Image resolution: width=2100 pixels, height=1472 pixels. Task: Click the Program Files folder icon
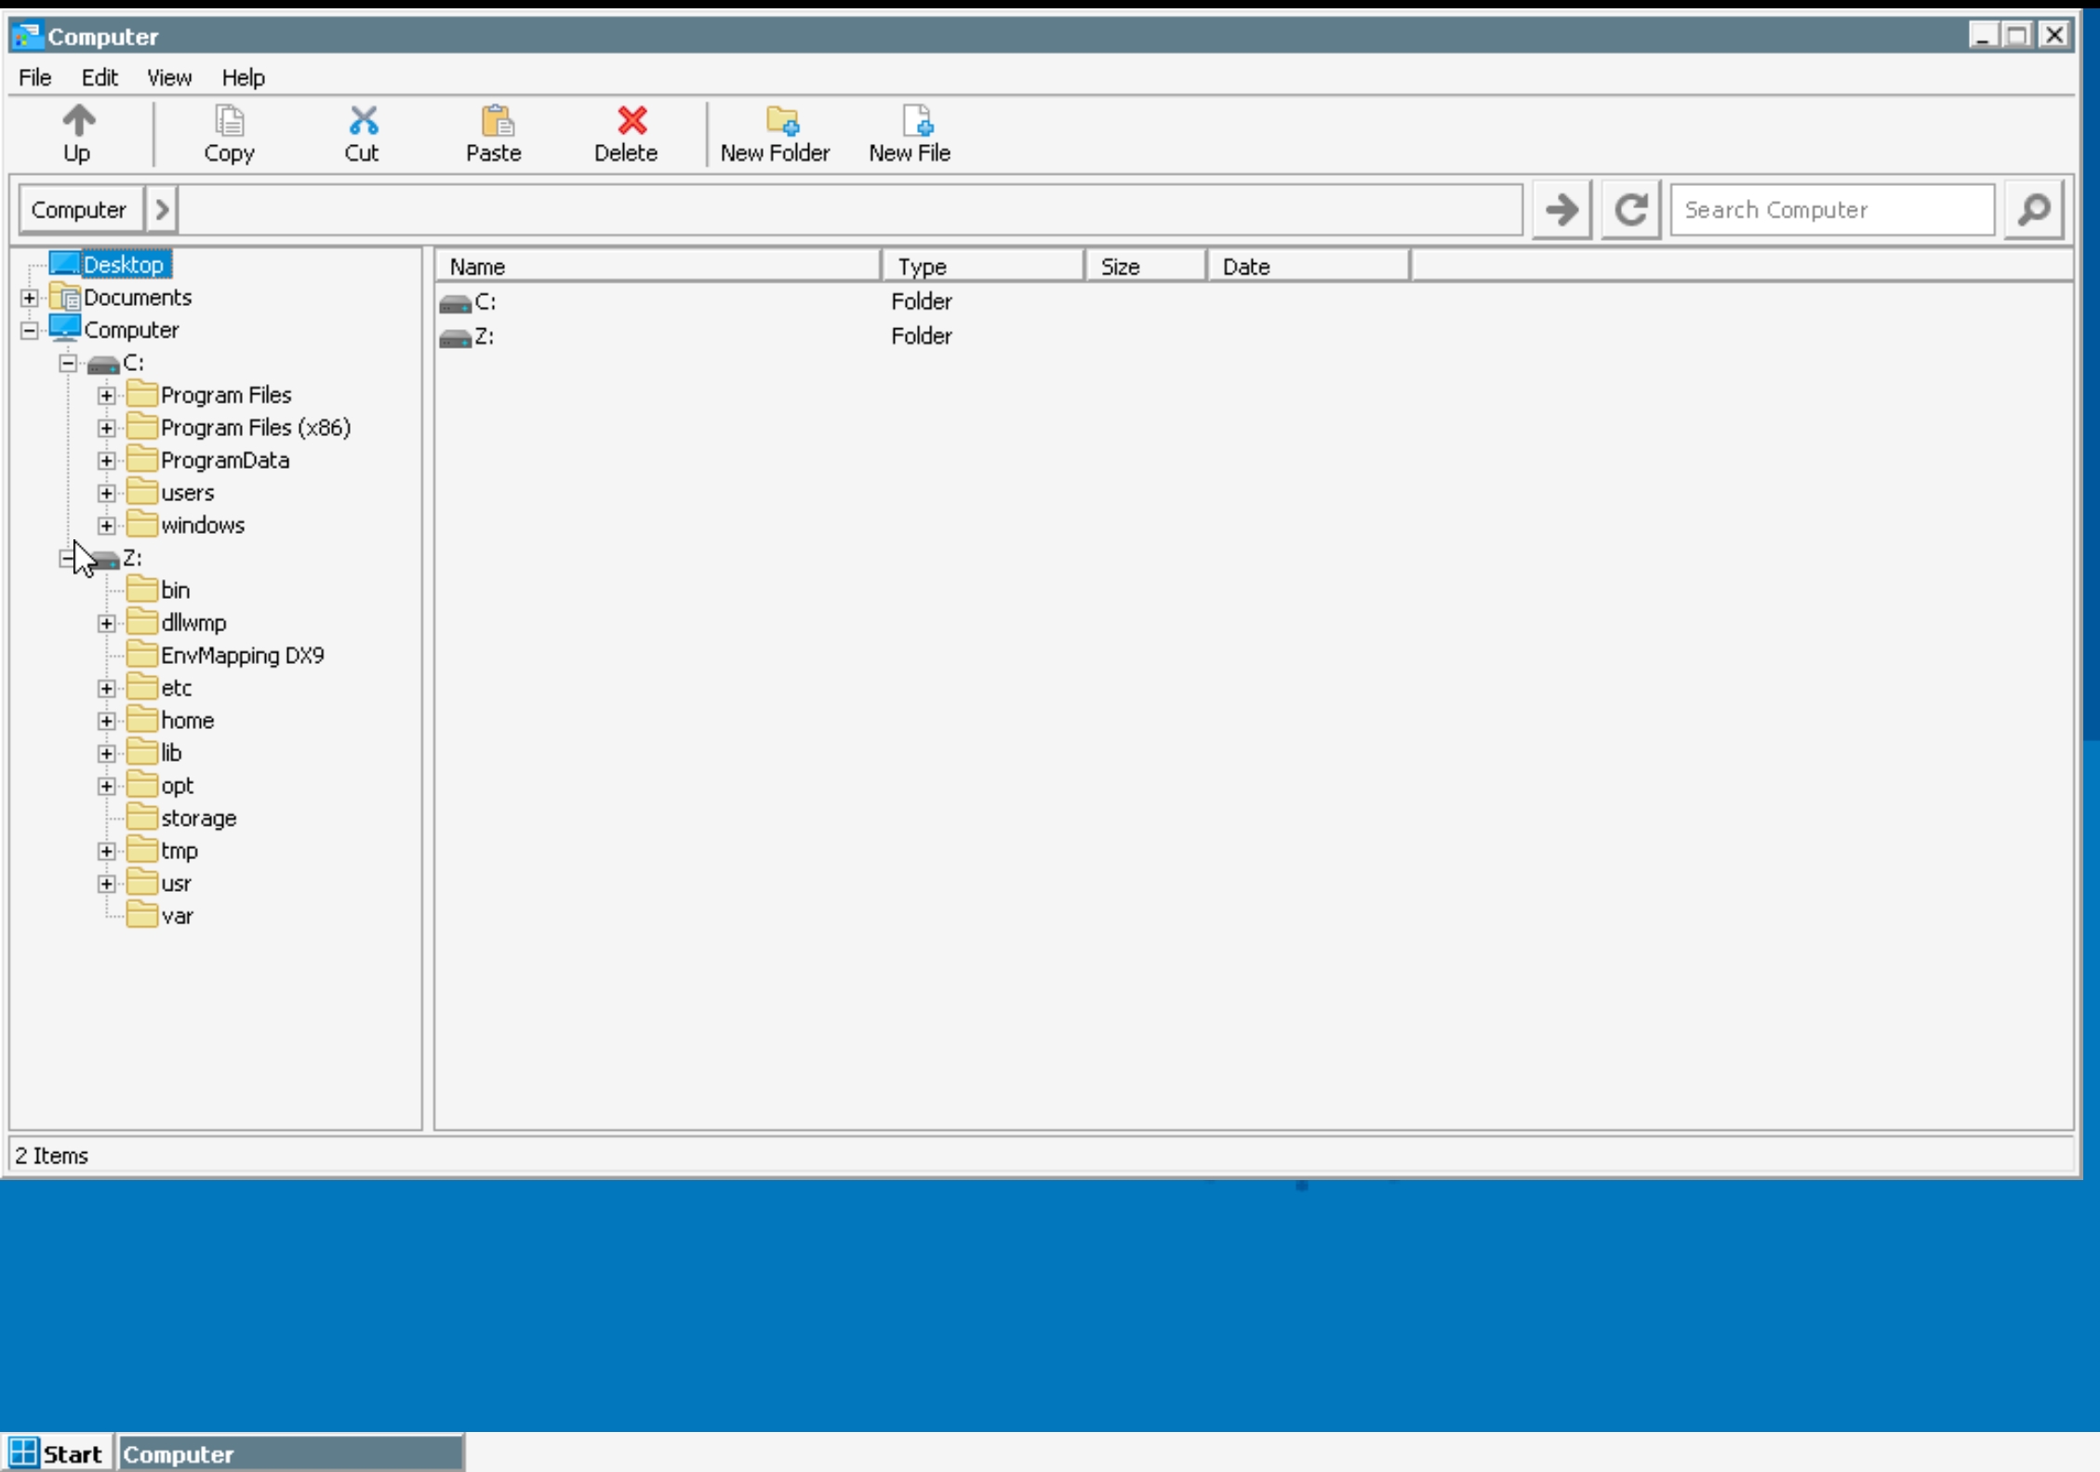coord(141,394)
